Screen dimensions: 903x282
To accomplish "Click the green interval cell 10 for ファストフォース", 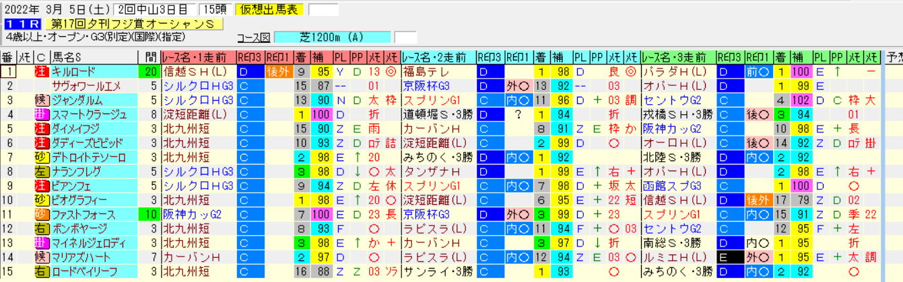I will click(x=149, y=214).
